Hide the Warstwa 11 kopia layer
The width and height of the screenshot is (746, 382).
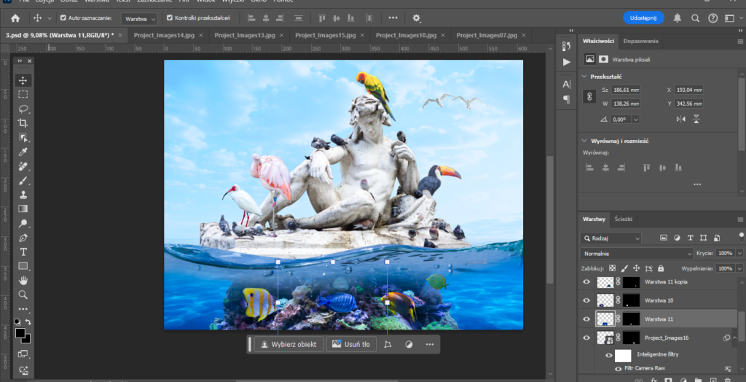point(586,282)
